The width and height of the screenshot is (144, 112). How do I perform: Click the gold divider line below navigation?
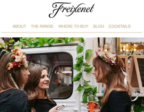click(x=72, y=33)
